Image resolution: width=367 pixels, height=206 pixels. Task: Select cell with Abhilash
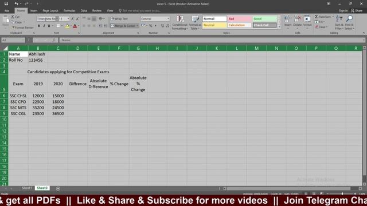tap(38, 54)
